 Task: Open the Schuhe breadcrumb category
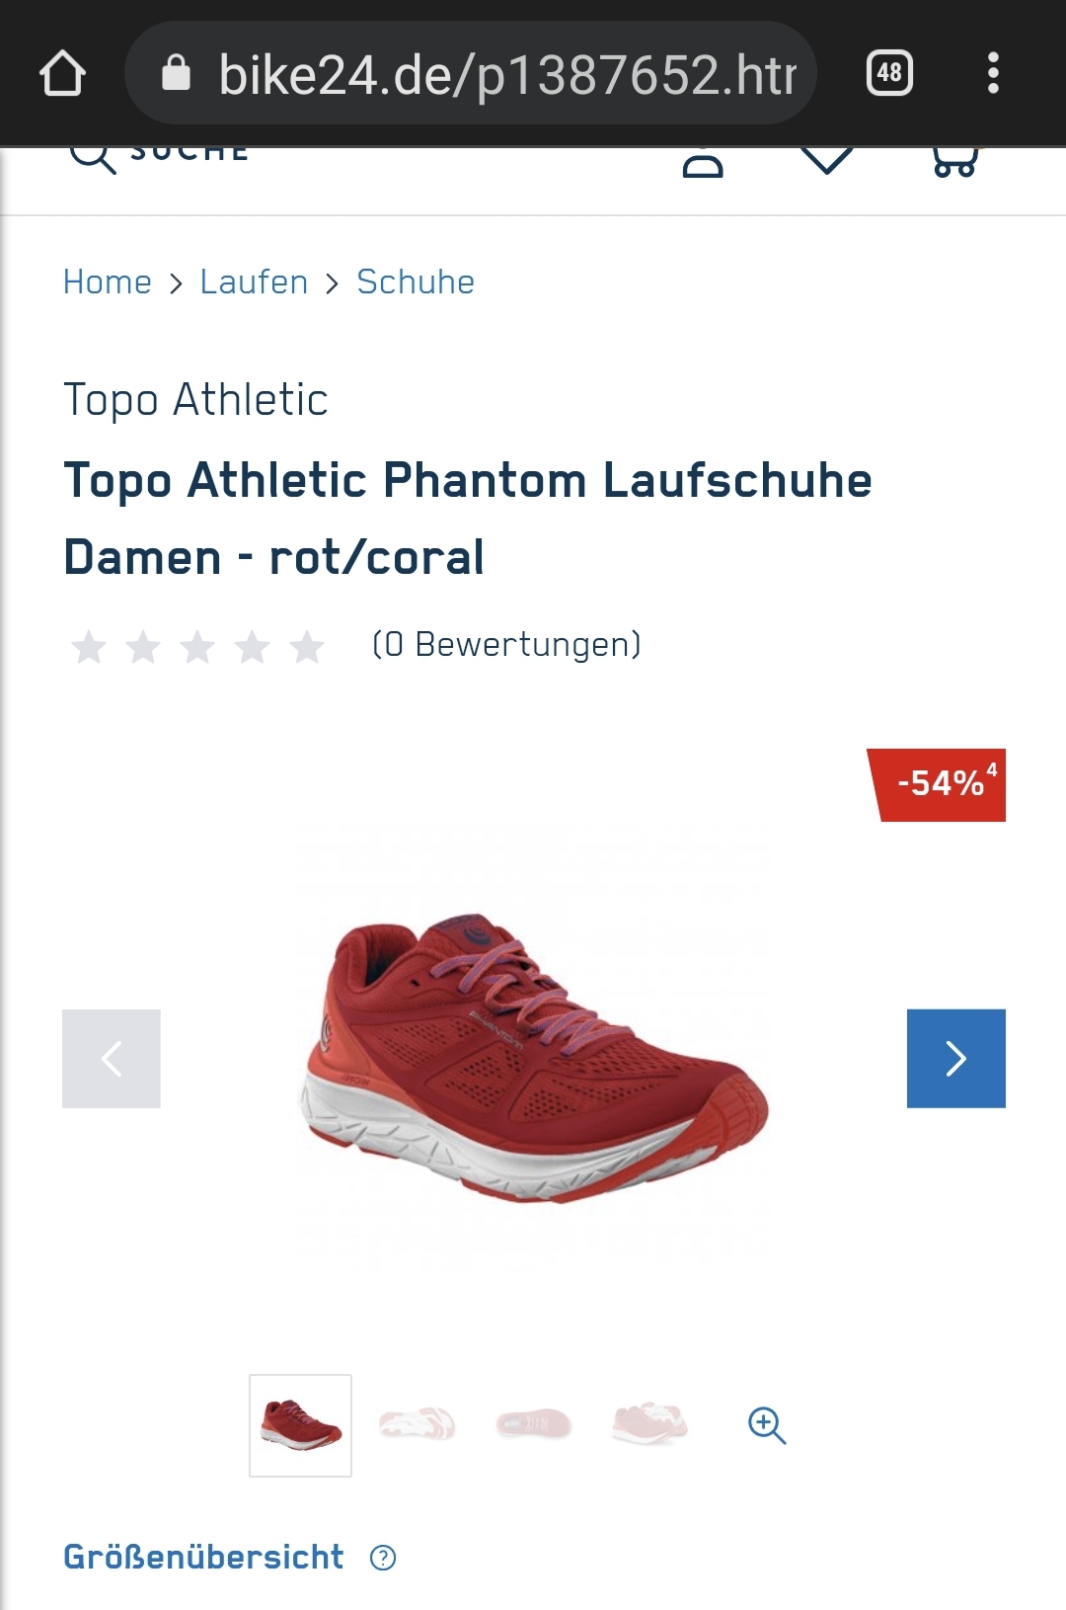(x=416, y=282)
